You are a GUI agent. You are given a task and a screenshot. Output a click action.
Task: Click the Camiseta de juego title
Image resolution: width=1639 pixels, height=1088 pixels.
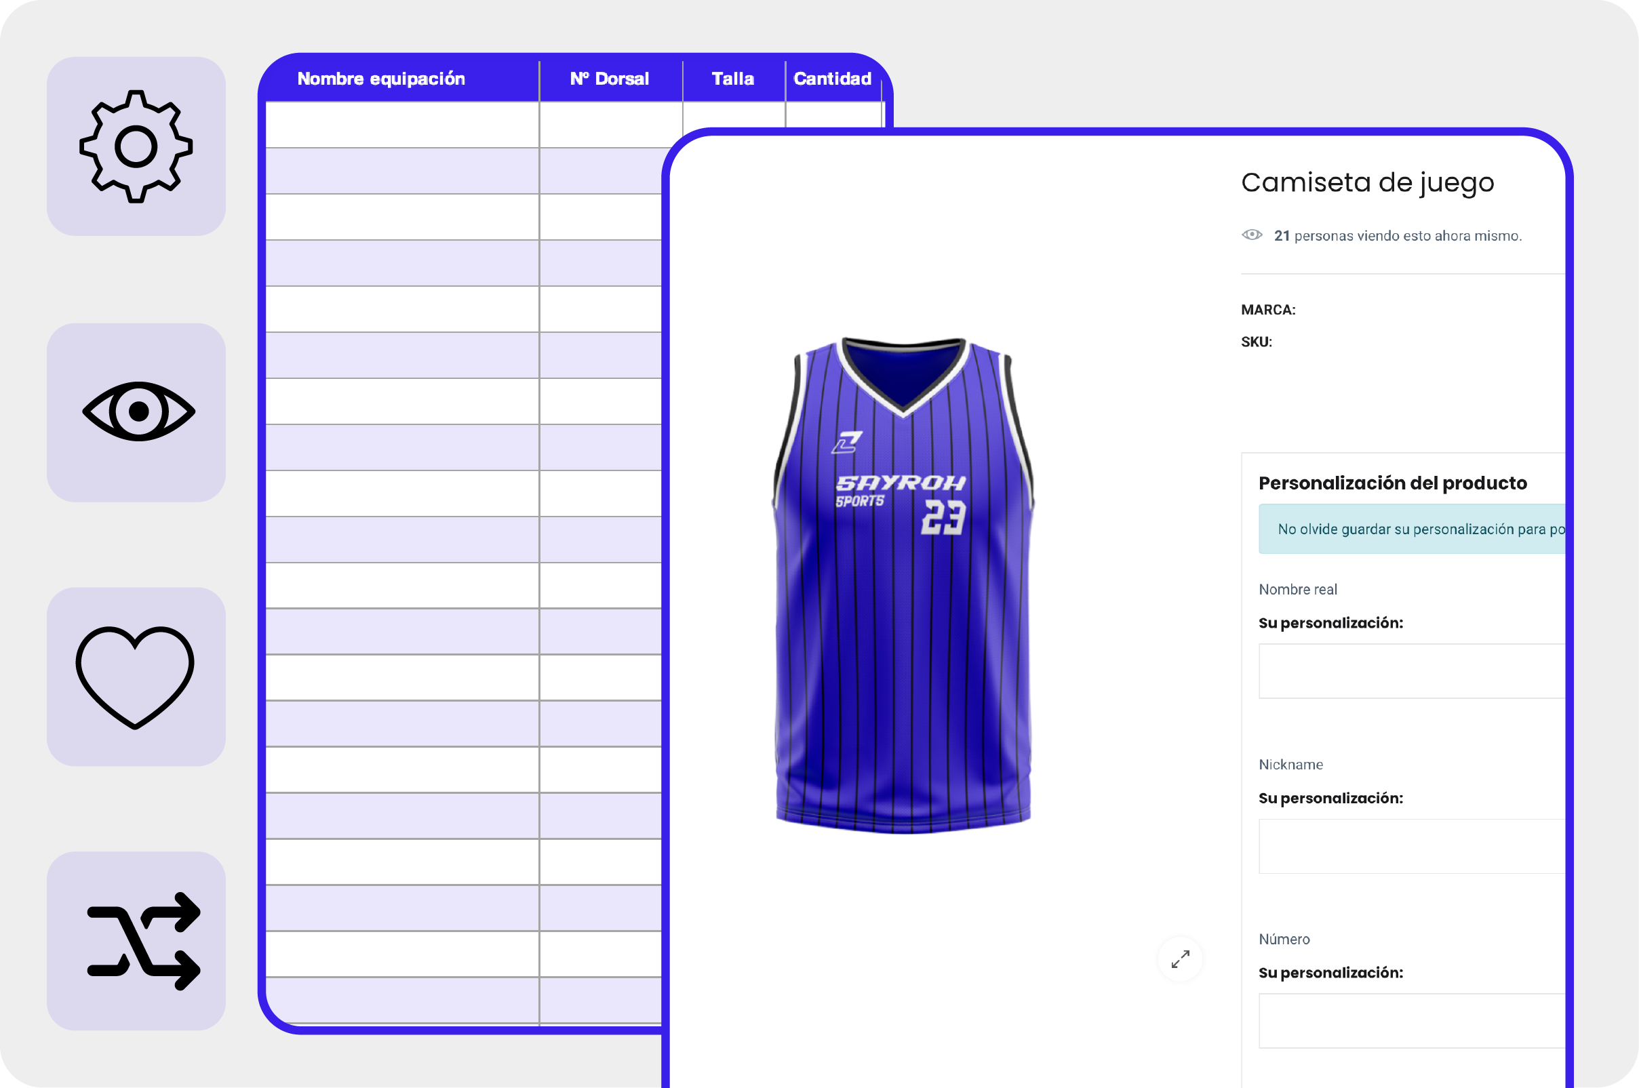[x=1367, y=182]
